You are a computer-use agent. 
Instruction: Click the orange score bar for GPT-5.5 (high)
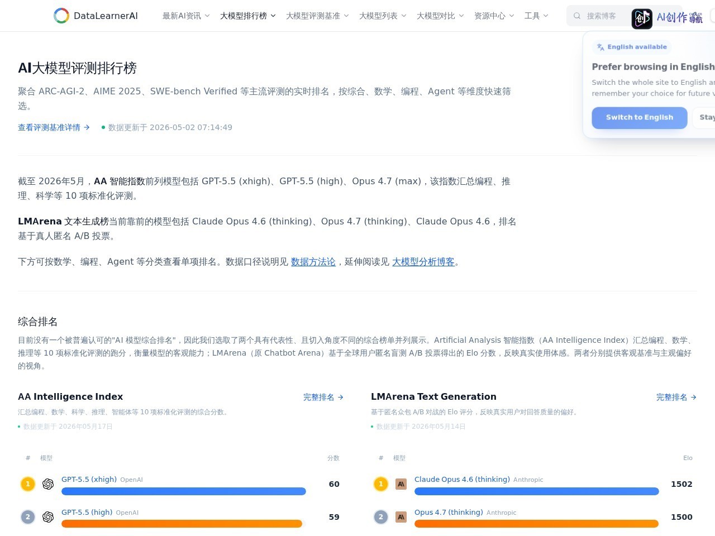[x=182, y=524]
